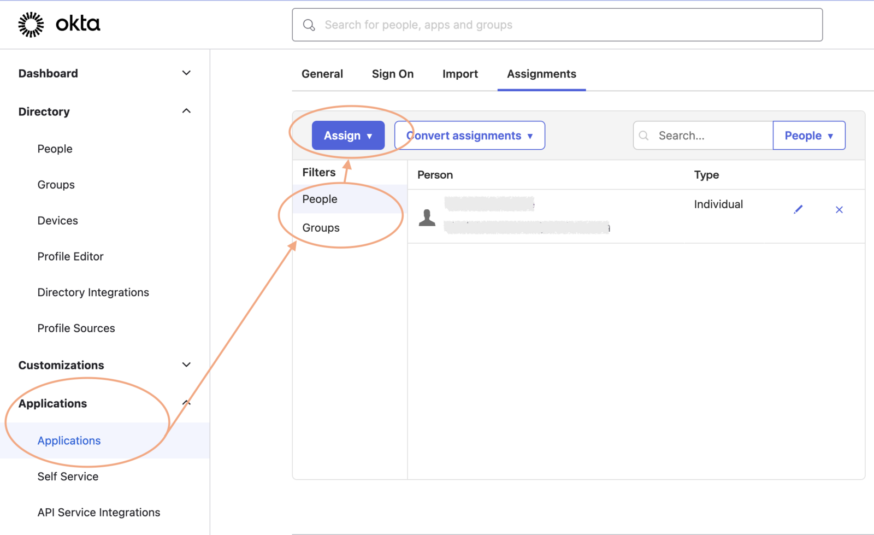The height and width of the screenshot is (535, 874).
Task: Expand the Customizations section chevron
Action: click(x=186, y=364)
